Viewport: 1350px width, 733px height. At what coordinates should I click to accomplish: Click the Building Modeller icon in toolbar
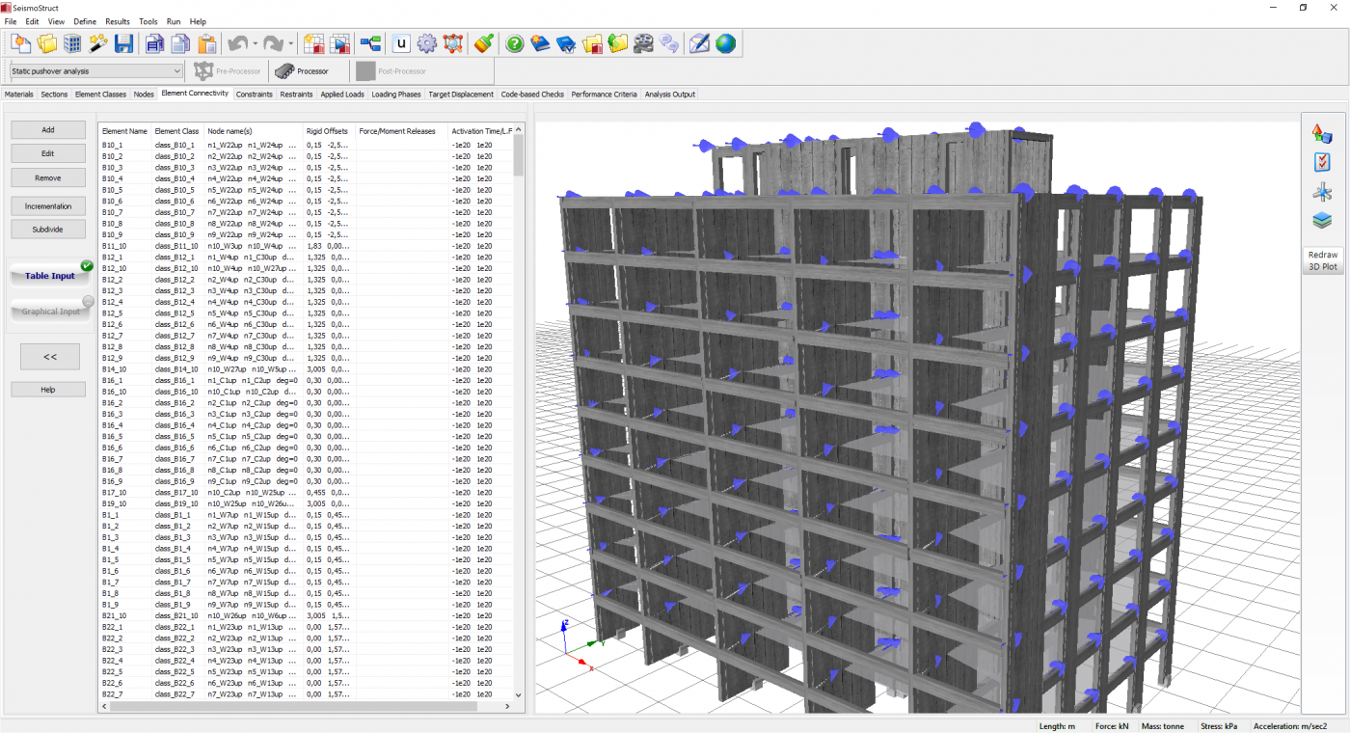72,43
